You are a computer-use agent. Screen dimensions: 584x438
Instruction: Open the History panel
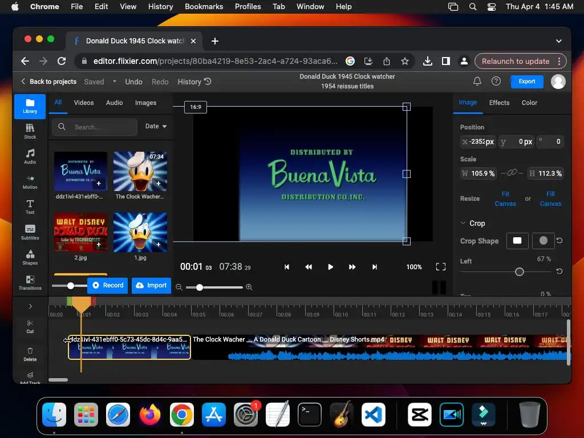click(x=194, y=82)
